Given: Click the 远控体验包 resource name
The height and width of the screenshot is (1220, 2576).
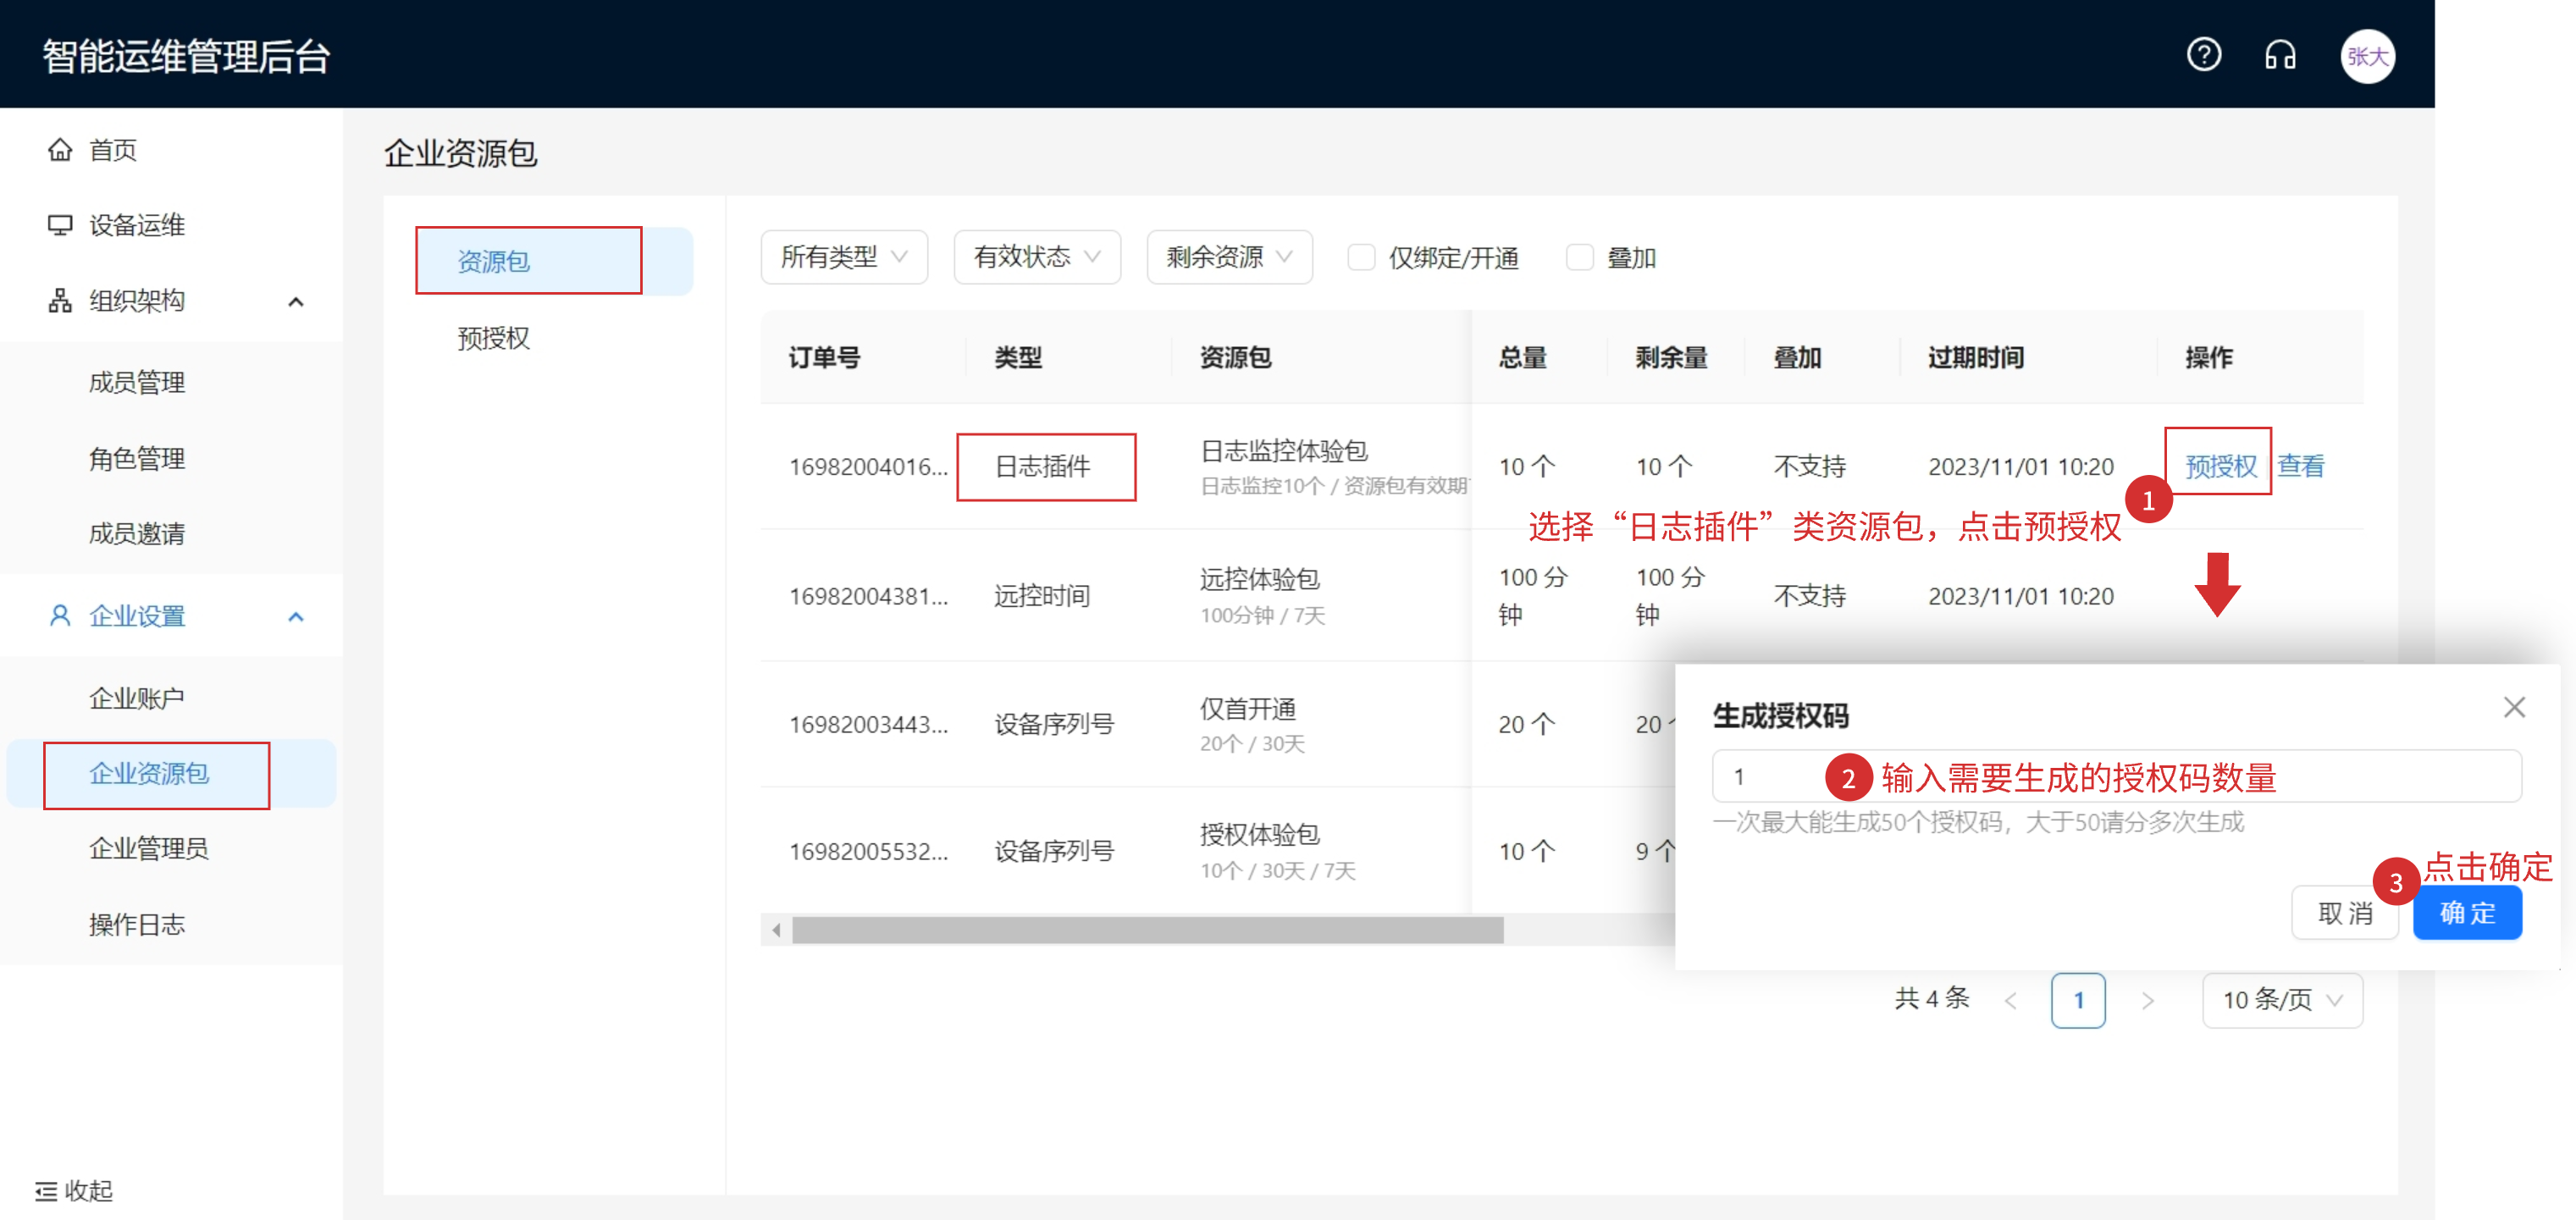Looking at the screenshot, I should [1259, 578].
